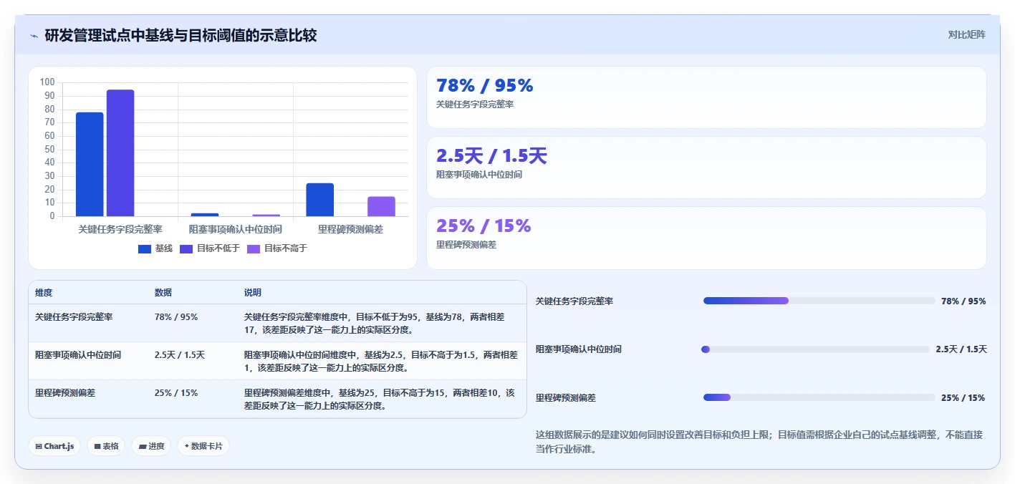Toggle the 目标不低于 legend item

click(x=210, y=248)
